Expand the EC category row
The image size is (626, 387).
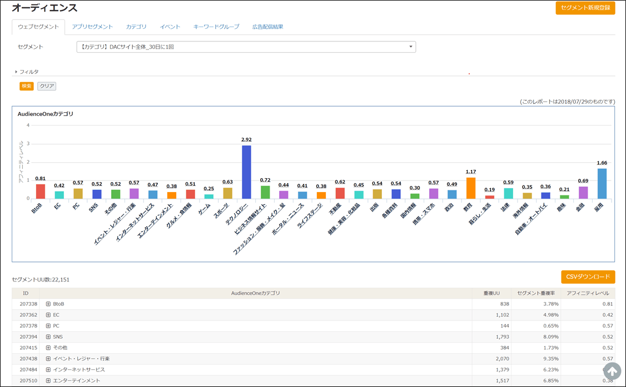tap(48, 315)
